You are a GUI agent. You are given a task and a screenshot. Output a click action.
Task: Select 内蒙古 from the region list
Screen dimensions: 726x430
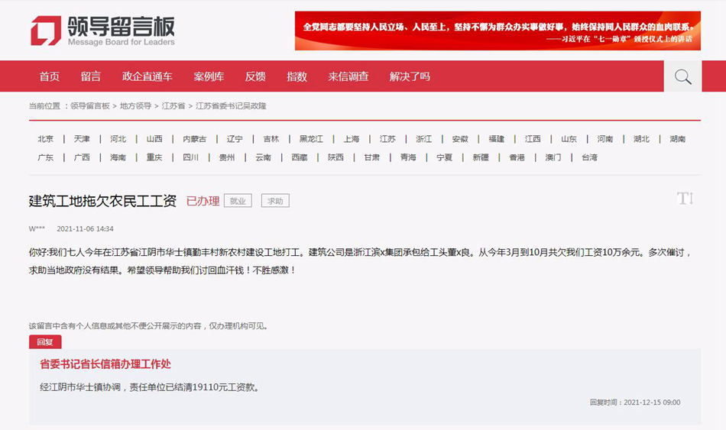pos(194,139)
